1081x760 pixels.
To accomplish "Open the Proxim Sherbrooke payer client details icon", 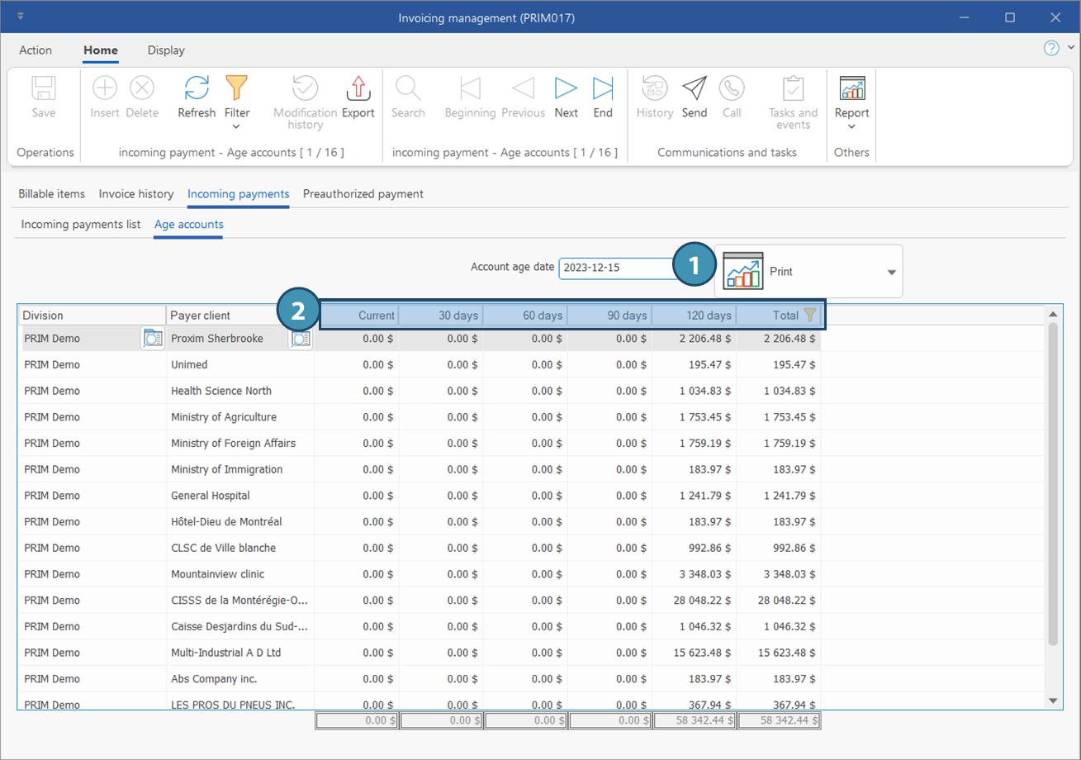I will [x=301, y=339].
